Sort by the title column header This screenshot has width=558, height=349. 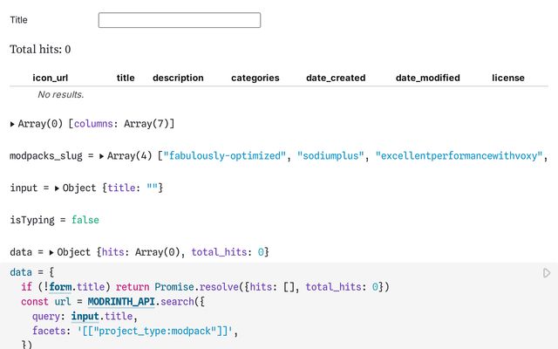click(126, 78)
